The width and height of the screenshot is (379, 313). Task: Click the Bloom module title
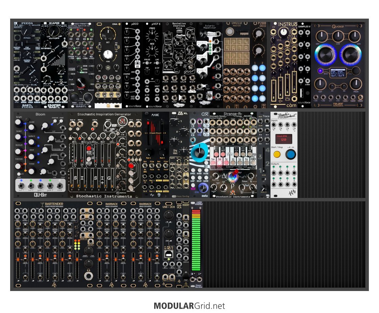(40, 114)
